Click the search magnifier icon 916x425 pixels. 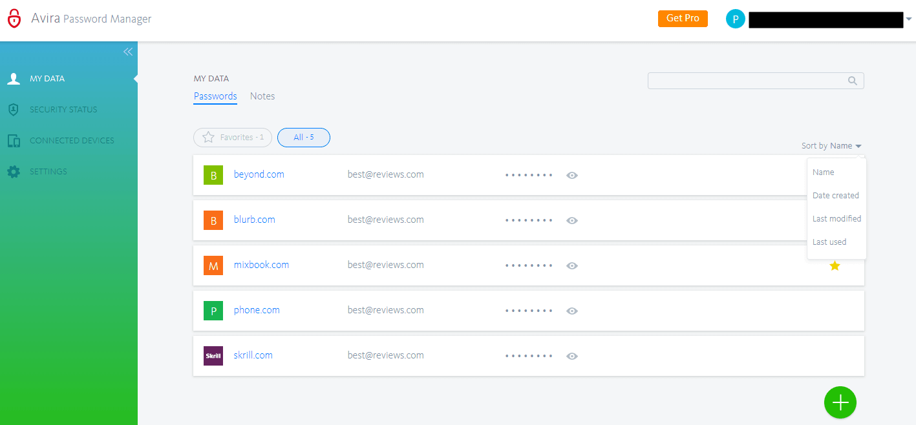pos(852,80)
